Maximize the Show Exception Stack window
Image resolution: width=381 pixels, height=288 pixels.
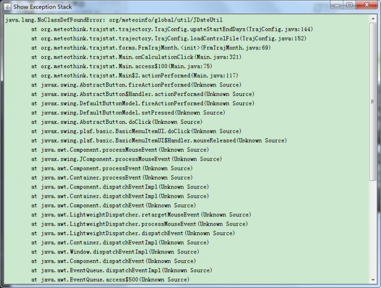click(350, 5)
